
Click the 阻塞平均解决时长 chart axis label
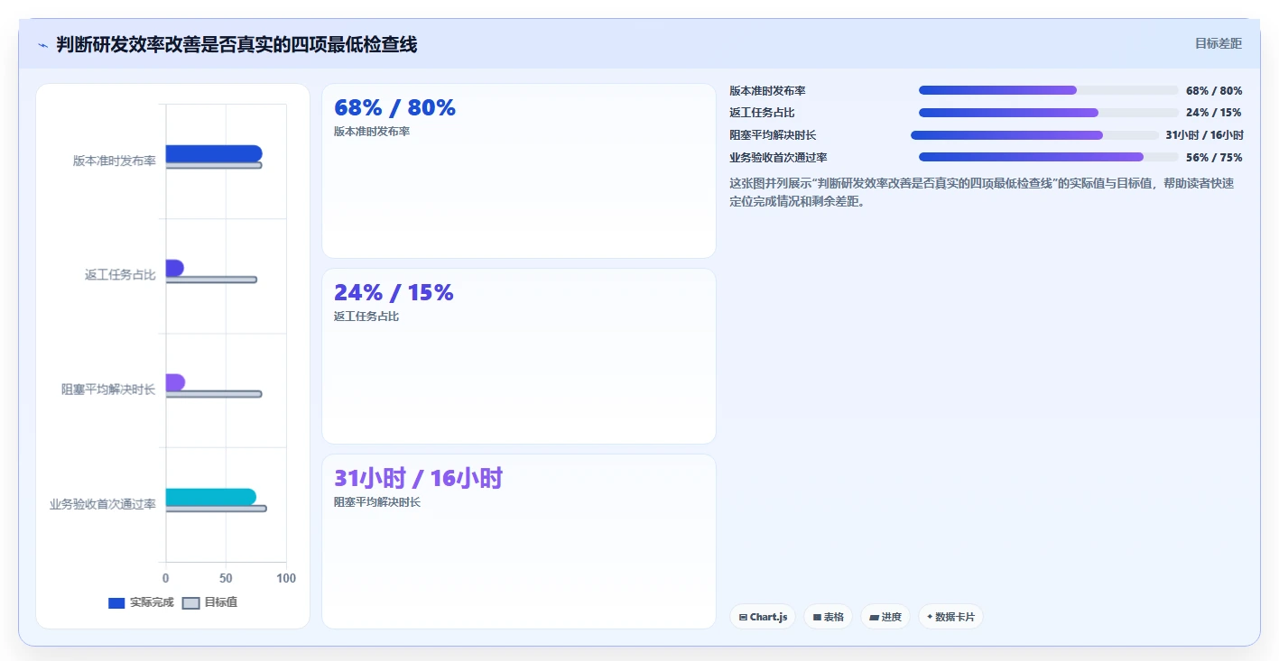point(108,390)
